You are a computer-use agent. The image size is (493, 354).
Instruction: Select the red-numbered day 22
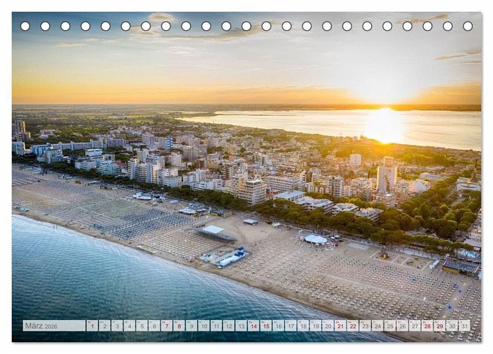352,326
